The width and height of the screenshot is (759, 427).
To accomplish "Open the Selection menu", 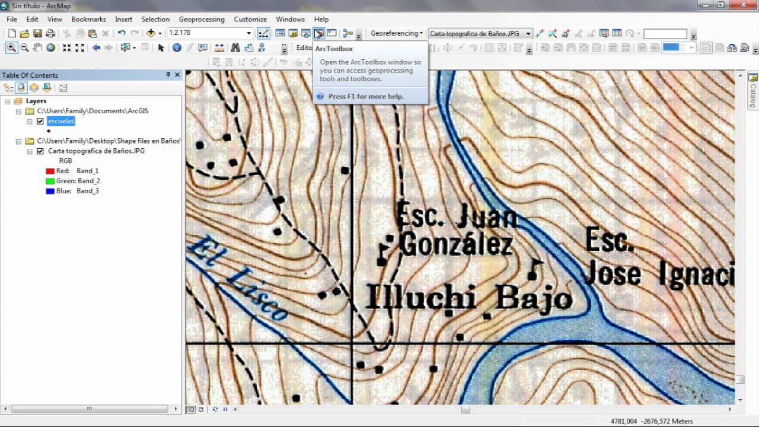I will coord(155,20).
